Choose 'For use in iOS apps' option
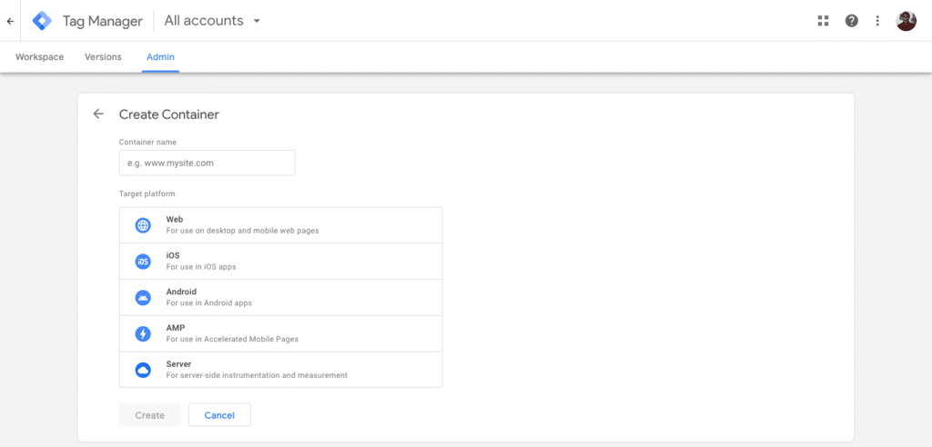Screen dimensions: 932x447 tap(201, 266)
